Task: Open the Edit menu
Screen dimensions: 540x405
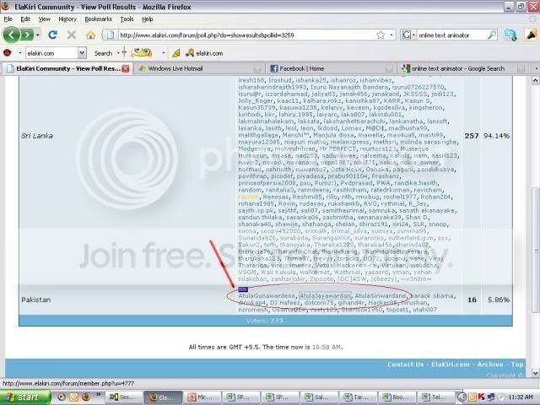Action: tap(25, 19)
